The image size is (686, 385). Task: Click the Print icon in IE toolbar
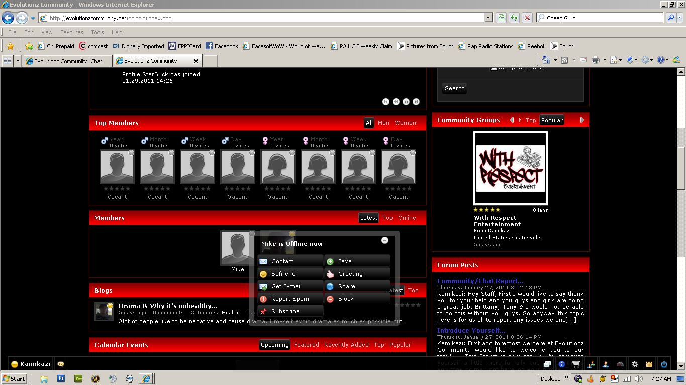[596, 60]
